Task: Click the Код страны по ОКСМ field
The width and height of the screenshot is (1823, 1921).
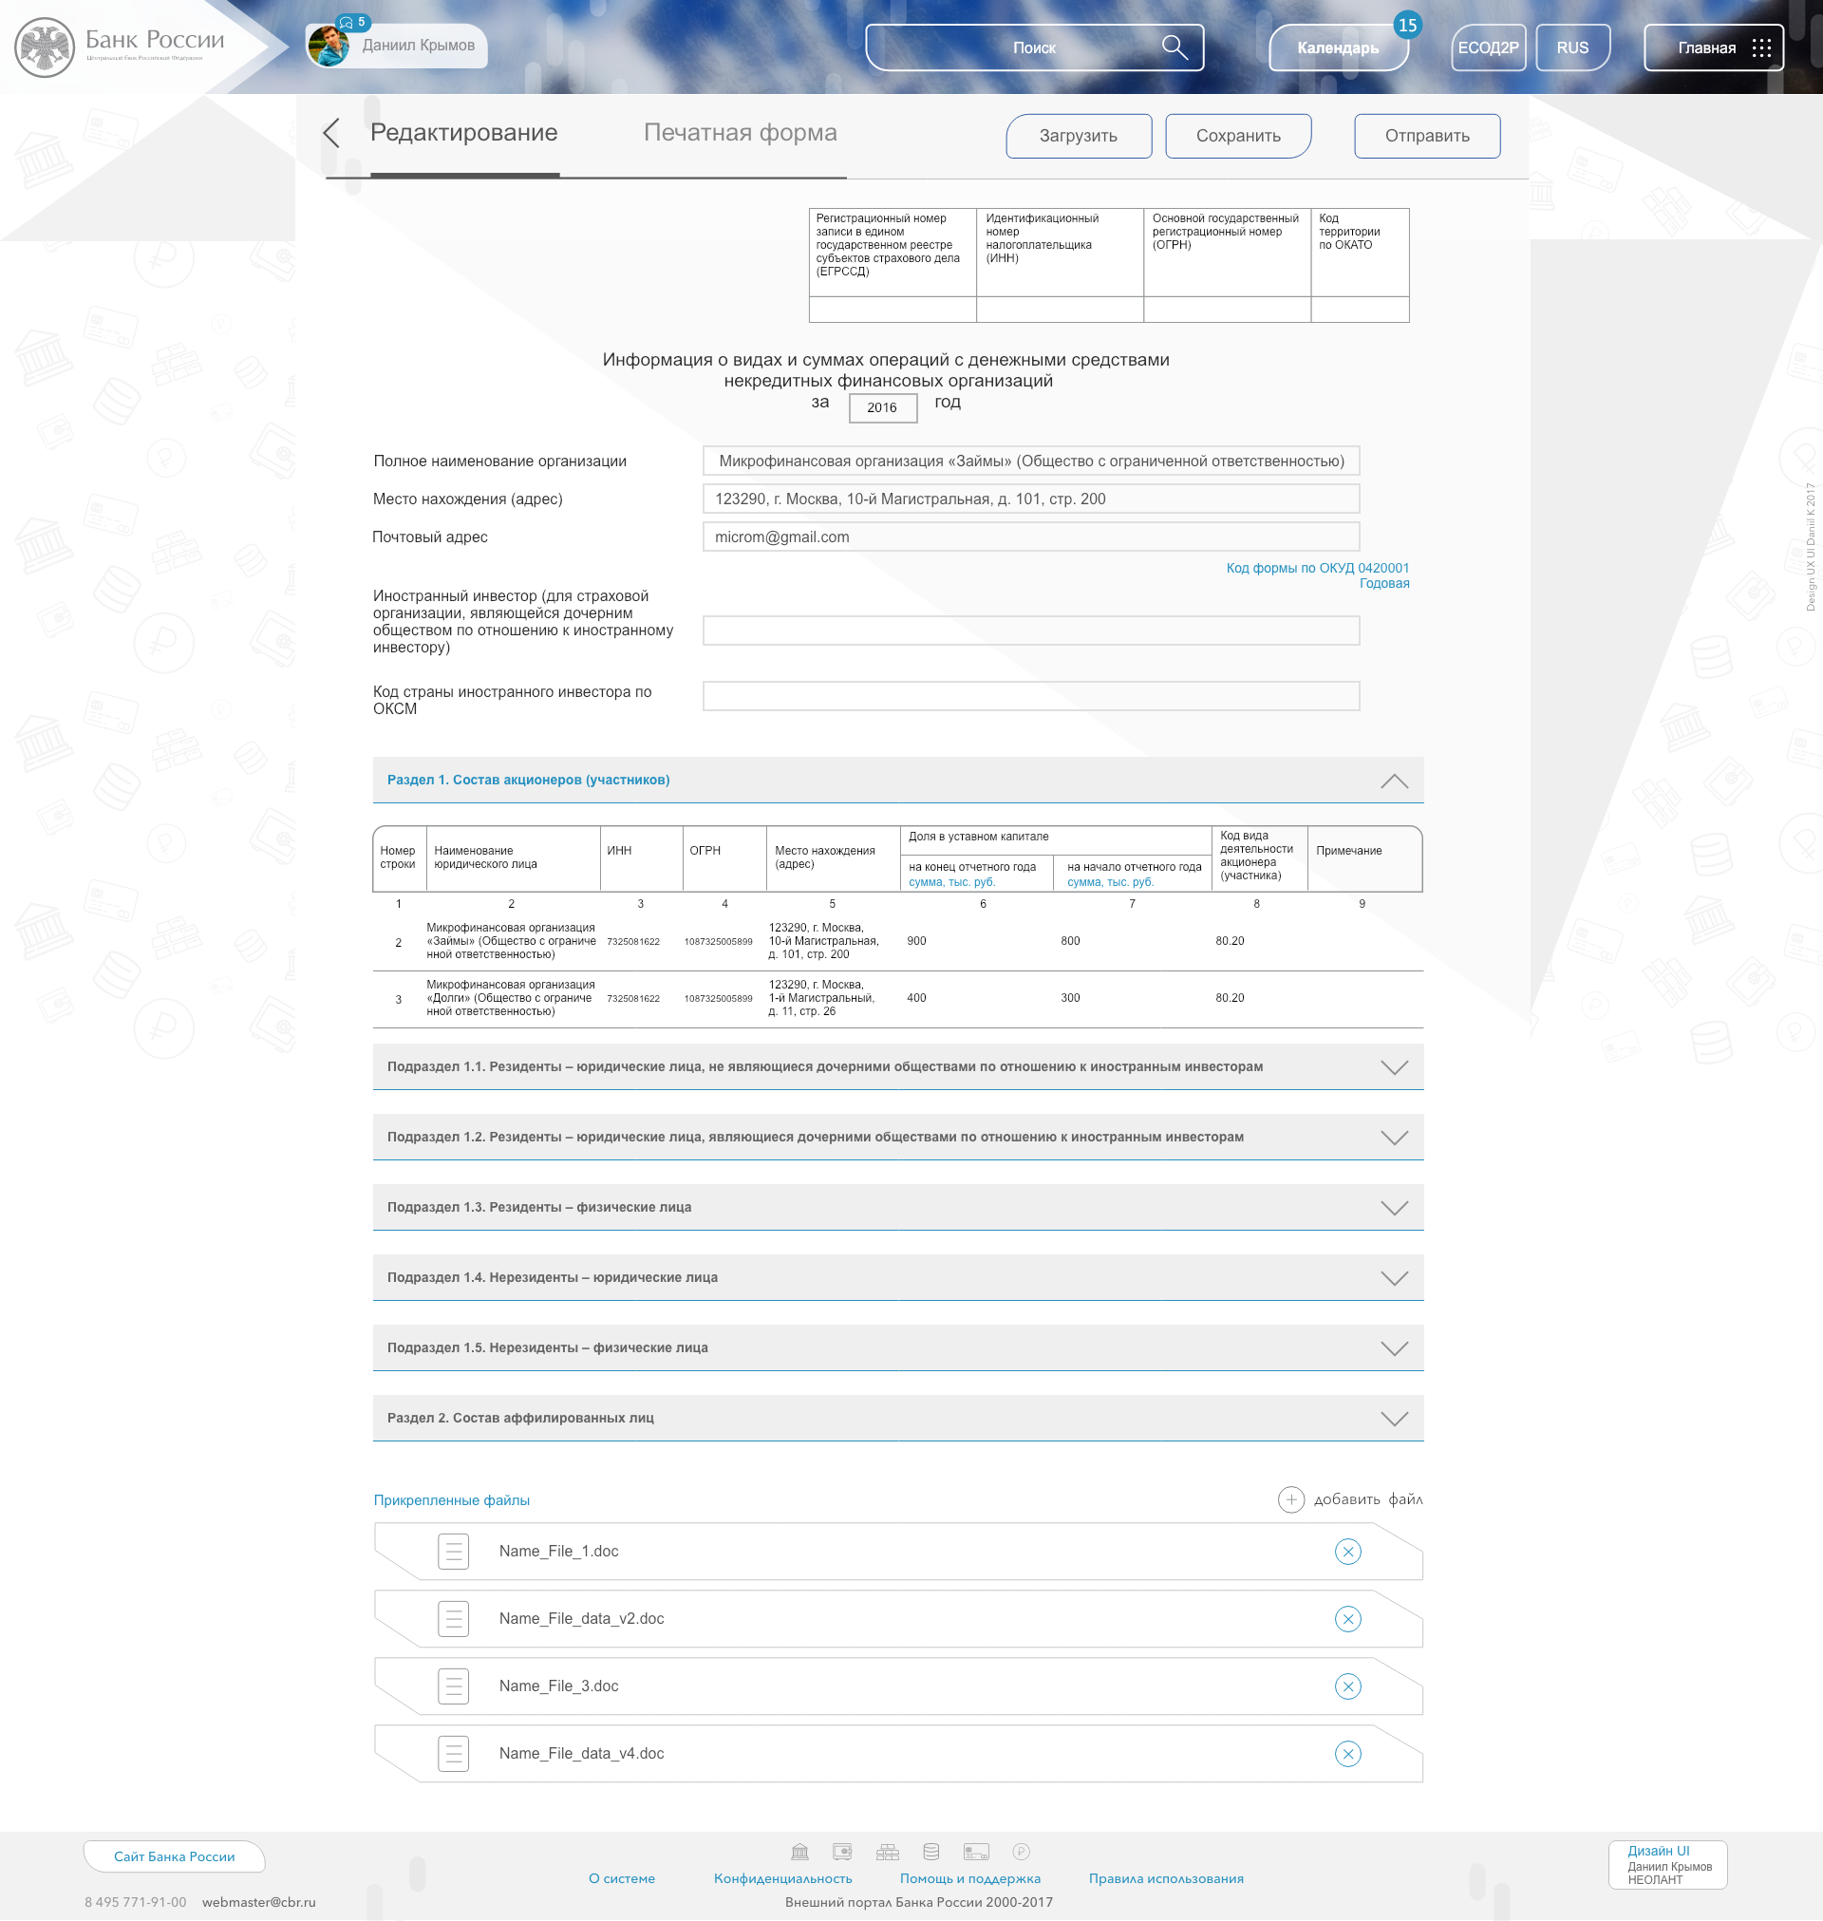Action: 1031,697
